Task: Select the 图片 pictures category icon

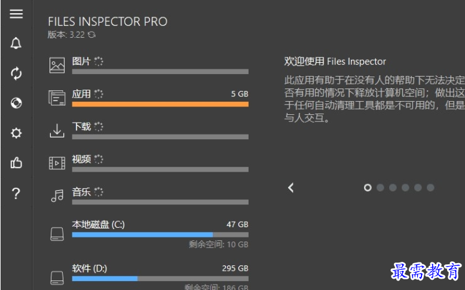Action: (57, 65)
